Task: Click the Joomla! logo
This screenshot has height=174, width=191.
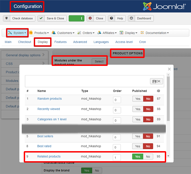Action: (164, 6)
